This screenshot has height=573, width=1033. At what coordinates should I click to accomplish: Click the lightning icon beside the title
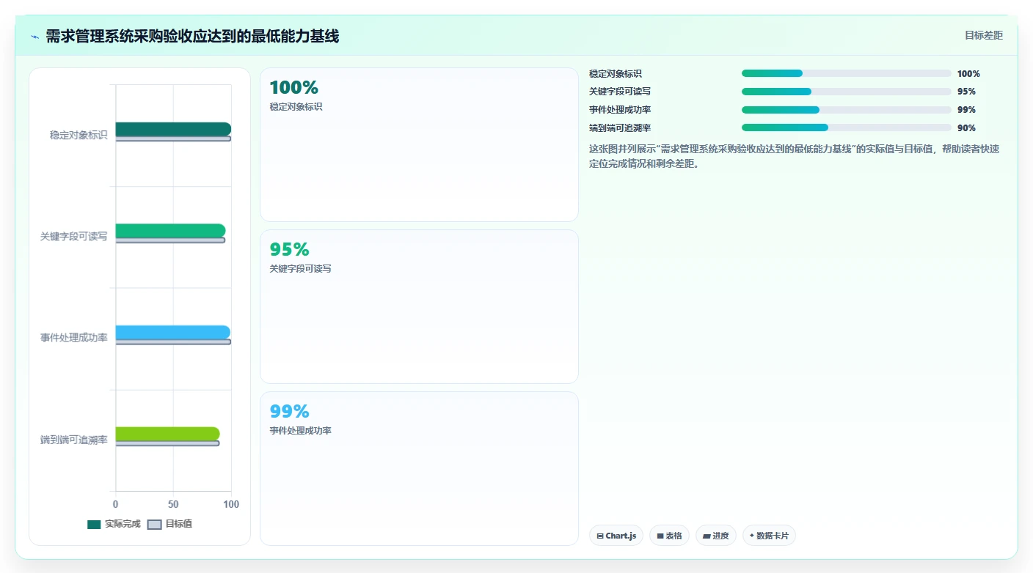click(x=34, y=37)
